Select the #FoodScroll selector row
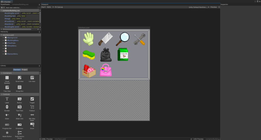The width and height of the screenshot is (261, 140). pos(20,21)
